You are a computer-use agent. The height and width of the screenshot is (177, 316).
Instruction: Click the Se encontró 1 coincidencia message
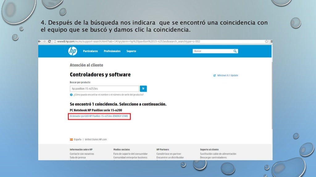[x=118, y=104]
